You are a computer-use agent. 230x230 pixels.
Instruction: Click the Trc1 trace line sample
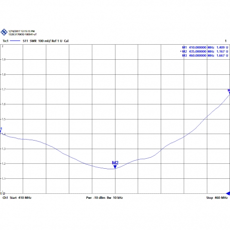click(x=15, y=41)
